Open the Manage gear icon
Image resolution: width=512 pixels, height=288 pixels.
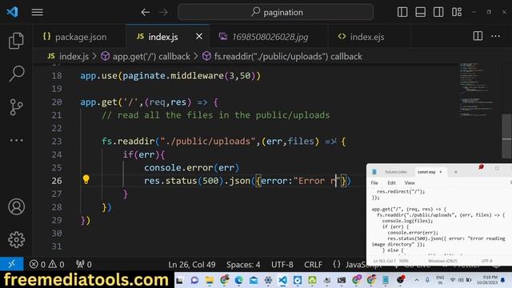pos(16,240)
